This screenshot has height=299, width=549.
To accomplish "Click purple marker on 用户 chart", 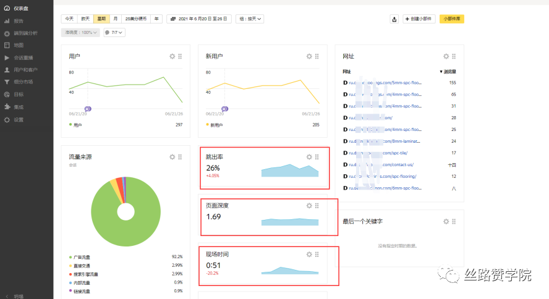I will click(88, 109).
